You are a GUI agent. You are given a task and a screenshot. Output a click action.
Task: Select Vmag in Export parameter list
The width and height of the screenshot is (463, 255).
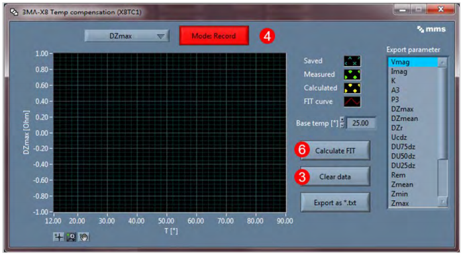pos(413,62)
